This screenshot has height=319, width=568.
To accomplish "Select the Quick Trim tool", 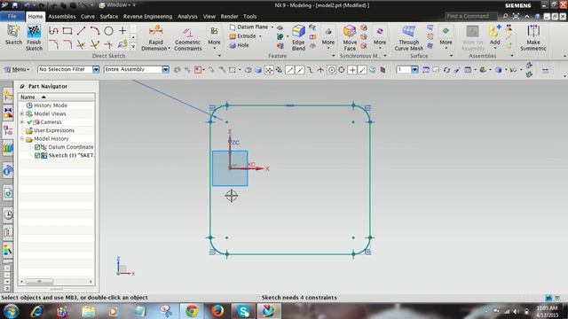I will pos(81,44).
